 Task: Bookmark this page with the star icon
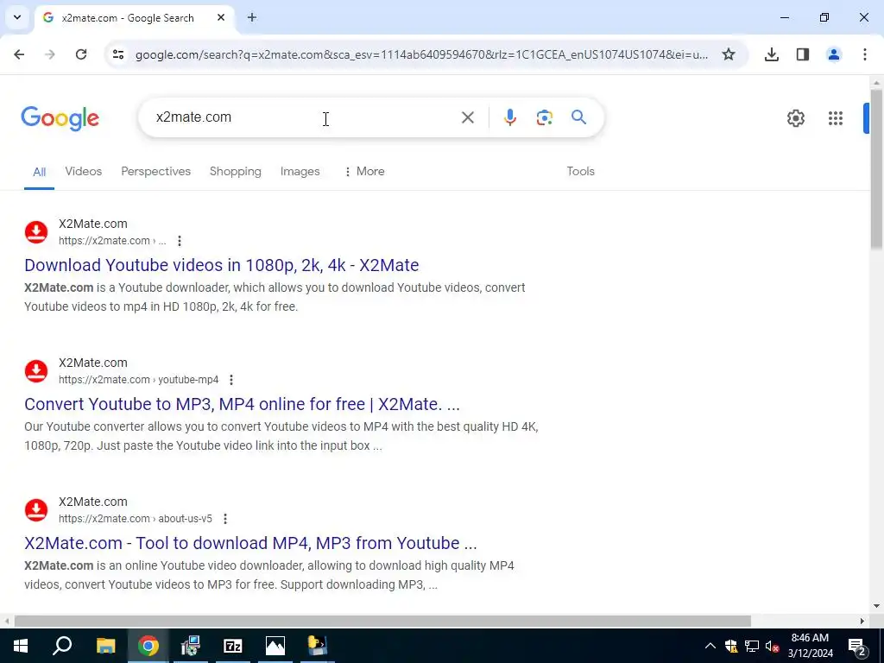pos(729,54)
